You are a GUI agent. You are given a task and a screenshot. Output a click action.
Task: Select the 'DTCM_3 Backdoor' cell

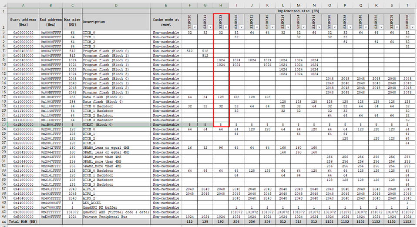[116, 184]
